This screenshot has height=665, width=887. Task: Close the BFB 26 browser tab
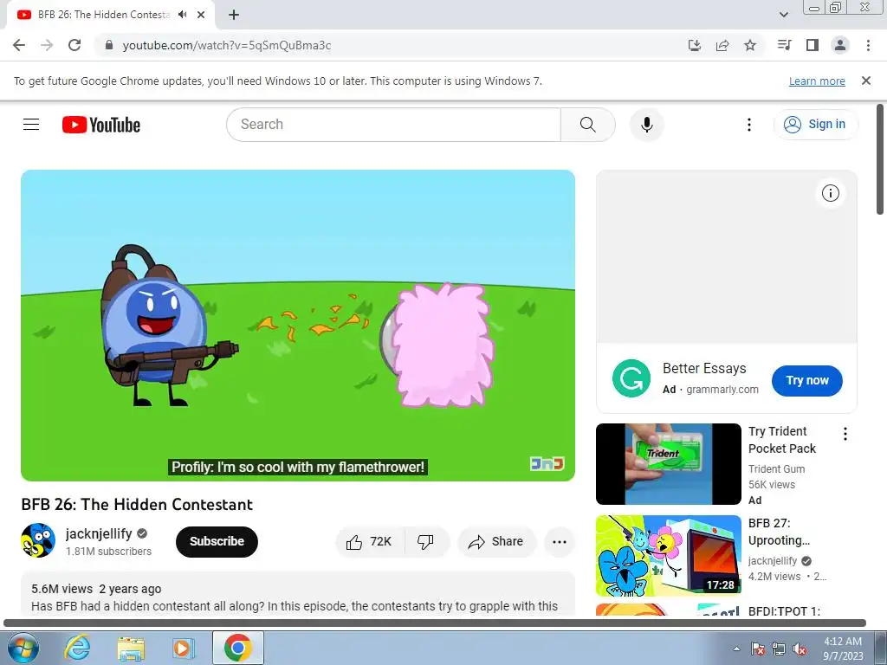click(x=201, y=15)
